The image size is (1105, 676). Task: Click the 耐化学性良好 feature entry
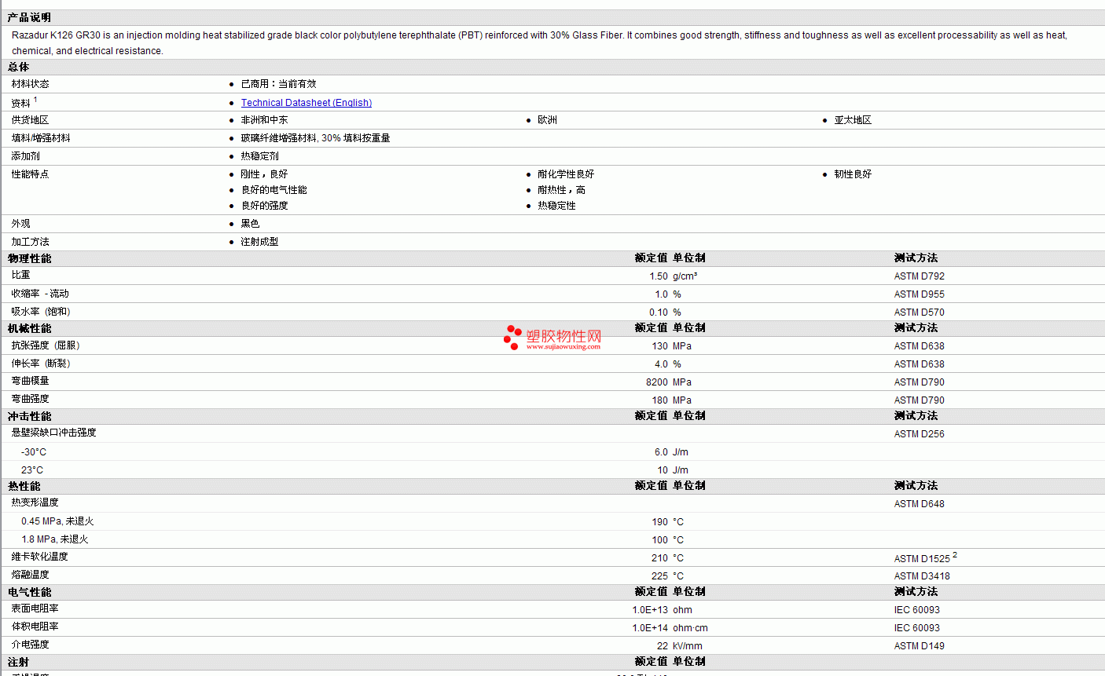[x=566, y=174]
